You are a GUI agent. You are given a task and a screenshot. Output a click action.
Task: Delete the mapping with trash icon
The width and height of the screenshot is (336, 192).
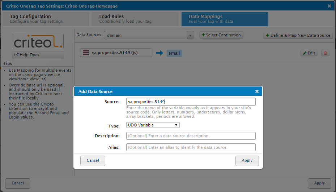pos(325,53)
